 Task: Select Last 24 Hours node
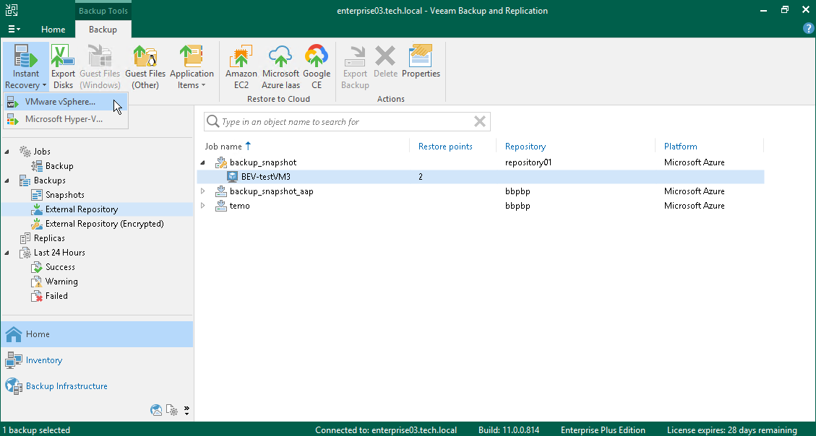pyautogui.click(x=59, y=253)
